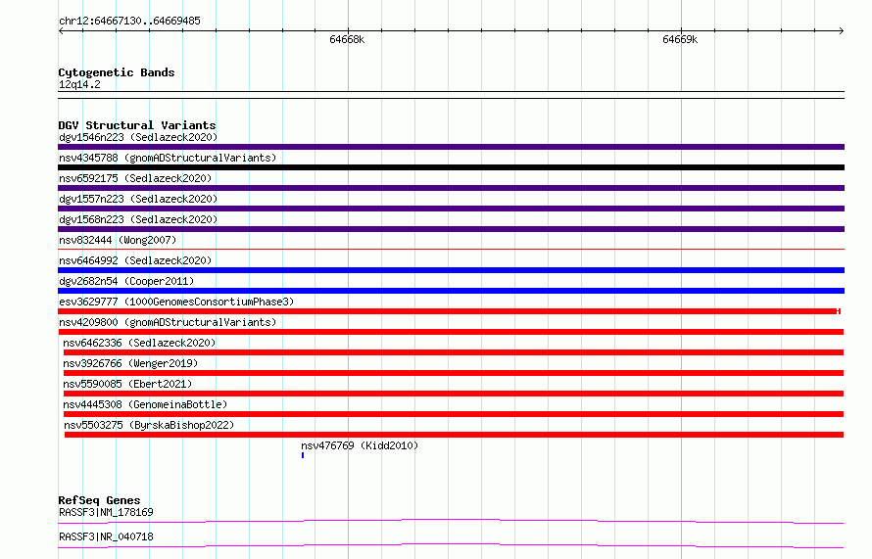Click variant label dgv1546n223 (Sedlazeck2020)
This screenshot has width=872, height=559.
pyautogui.click(x=138, y=137)
